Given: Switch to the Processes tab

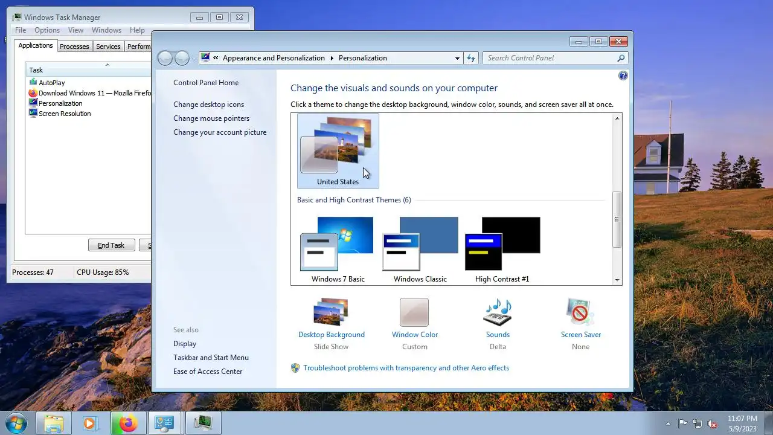Looking at the screenshot, I should (x=74, y=47).
